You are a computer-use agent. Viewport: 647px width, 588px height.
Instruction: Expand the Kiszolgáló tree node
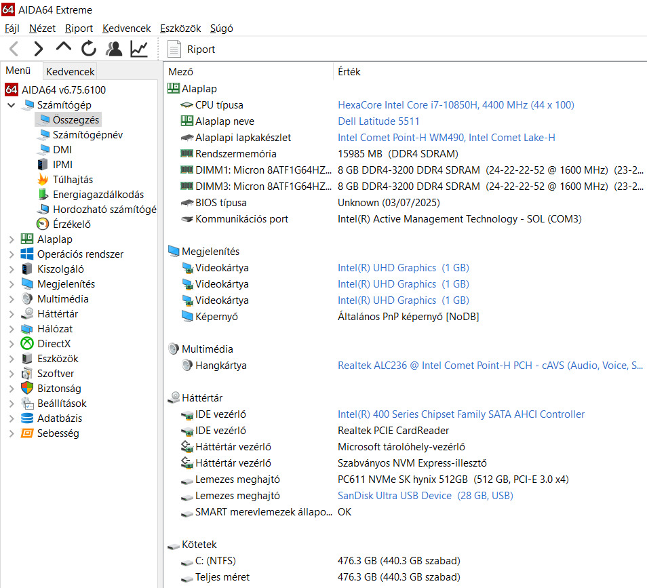click(x=12, y=269)
